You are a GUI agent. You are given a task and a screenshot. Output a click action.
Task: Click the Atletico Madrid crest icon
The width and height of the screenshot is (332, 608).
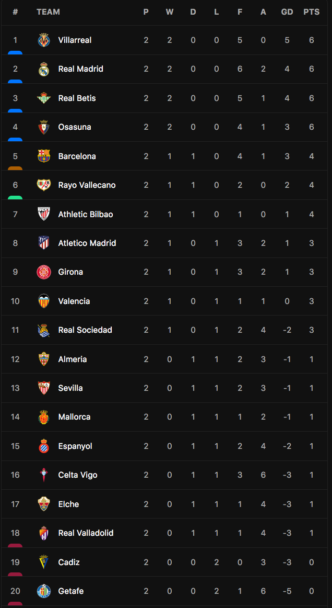[44, 243]
